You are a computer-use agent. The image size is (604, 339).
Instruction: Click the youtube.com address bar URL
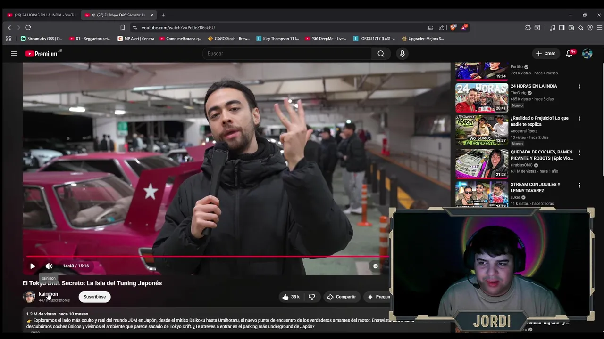(x=178, y=28)
